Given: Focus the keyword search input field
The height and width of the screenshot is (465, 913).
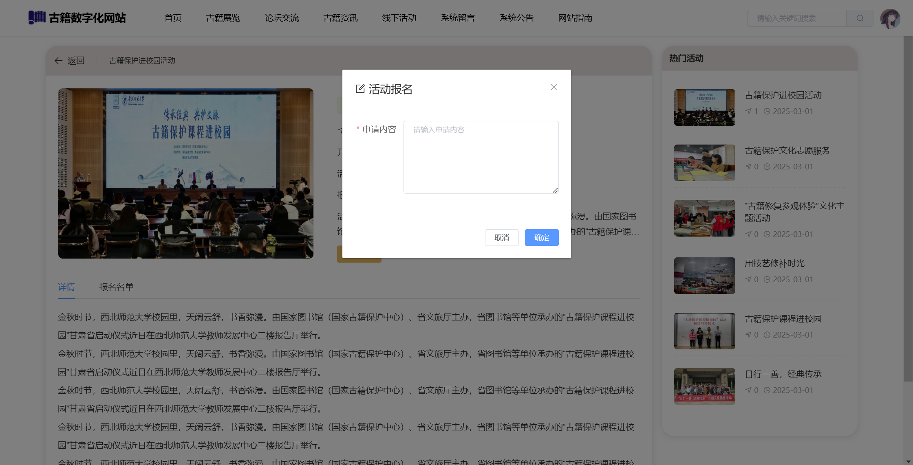Looking at the screenshot, I should click(x=797, y=18).
